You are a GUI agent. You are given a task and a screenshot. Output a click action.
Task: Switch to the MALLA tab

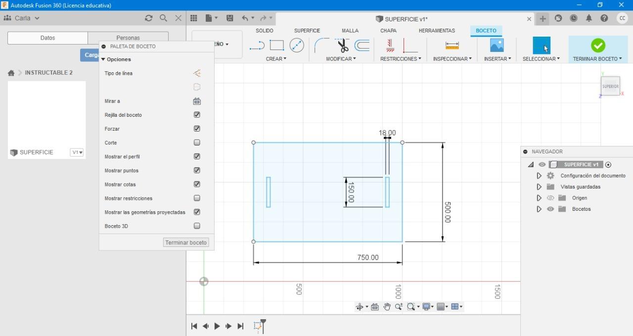350,31
